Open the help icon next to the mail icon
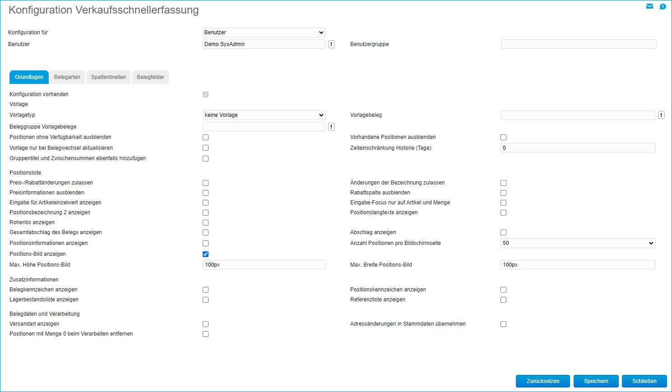Viewport: 672px width, 392px height. point(663,6)
